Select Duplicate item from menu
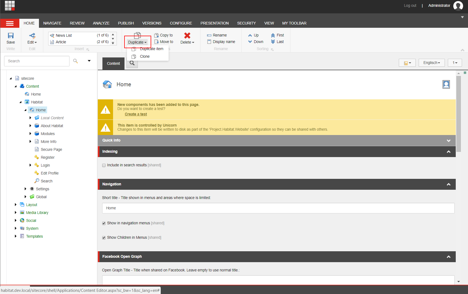This screenshot has height=294, width=468. pyautogui.click(x=148, y=49)
